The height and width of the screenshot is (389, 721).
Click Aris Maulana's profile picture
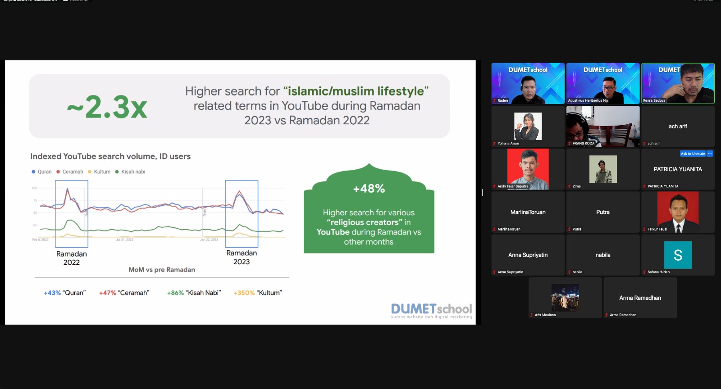[x=565, y=298]
